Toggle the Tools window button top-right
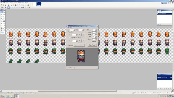Screen dimensions: 174x98 (x=162, y=3)
